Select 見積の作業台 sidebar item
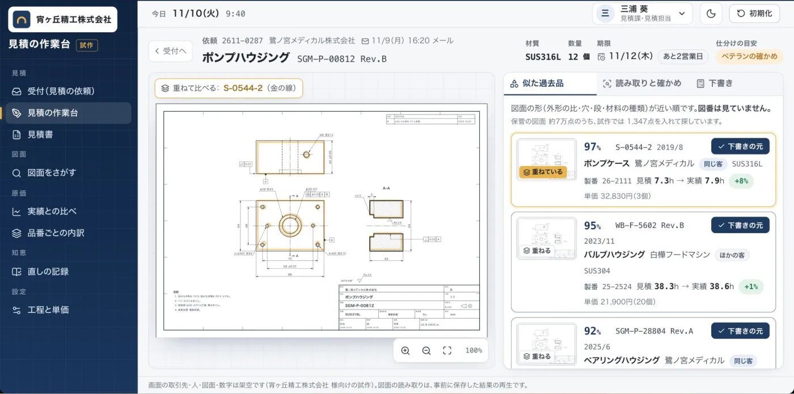 (x=69, y=113)
